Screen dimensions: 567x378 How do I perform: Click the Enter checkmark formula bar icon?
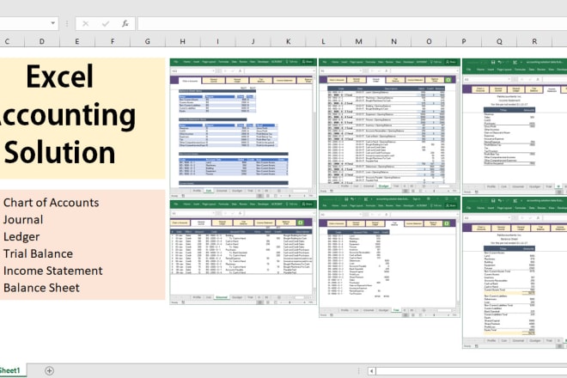coord(106,24)
